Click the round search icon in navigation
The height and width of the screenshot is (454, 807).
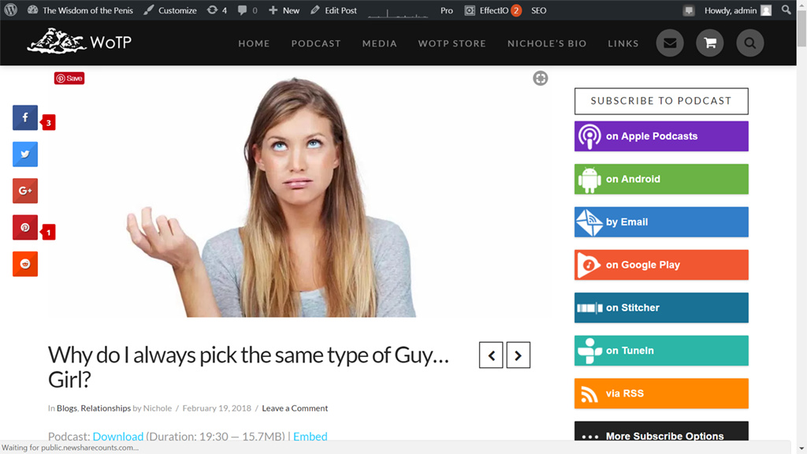point(749,43)
